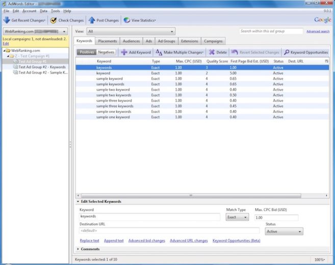The width and height of the screenshot is (335, 265).
Task: Click the Z - Test Campaign #1 folder icon
Action: (x=12, y=56)
